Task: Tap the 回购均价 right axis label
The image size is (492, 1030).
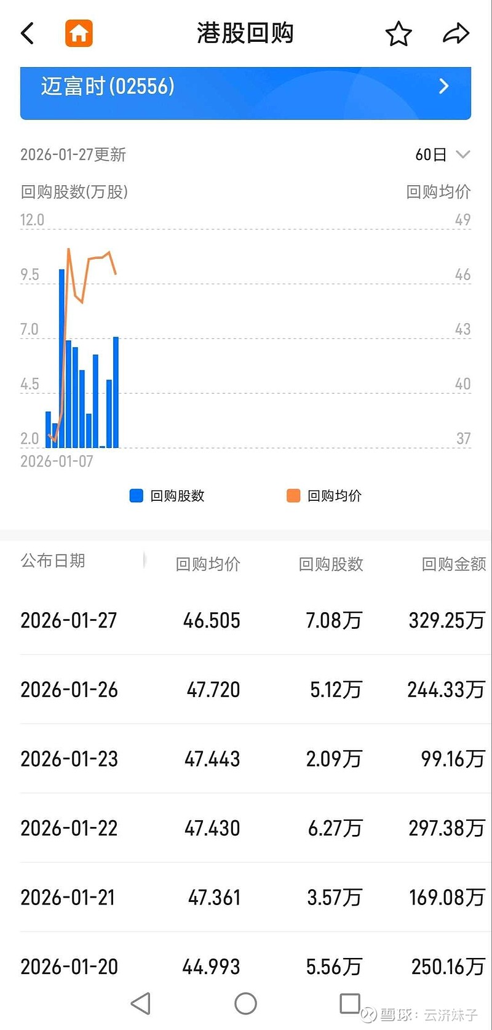Action: [438, 192]
